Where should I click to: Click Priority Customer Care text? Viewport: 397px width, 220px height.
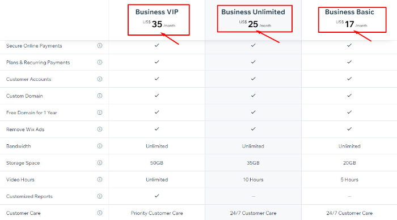[x=157, y=213]
